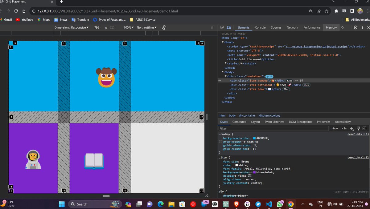Open the No throttling dropdown

[x=146, y=27]
